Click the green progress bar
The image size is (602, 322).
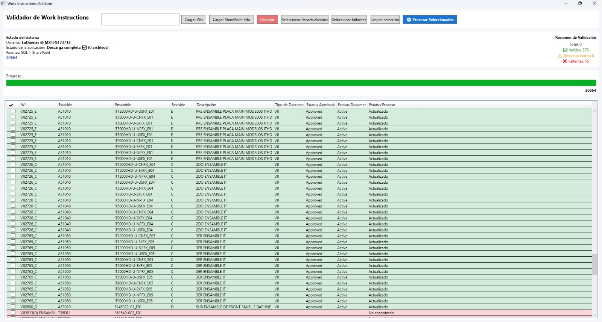(301, 83)
